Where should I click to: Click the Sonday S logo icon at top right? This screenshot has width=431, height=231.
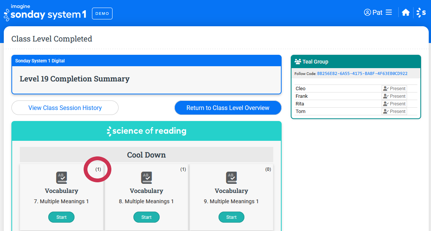[x=421, y=13]
